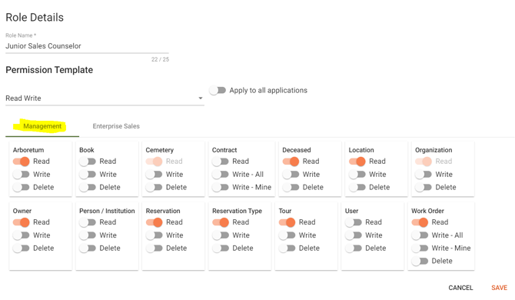Screen dimensions: 515x300
Task: Turn on Person / Institution Read
Action: coord(88,222)
